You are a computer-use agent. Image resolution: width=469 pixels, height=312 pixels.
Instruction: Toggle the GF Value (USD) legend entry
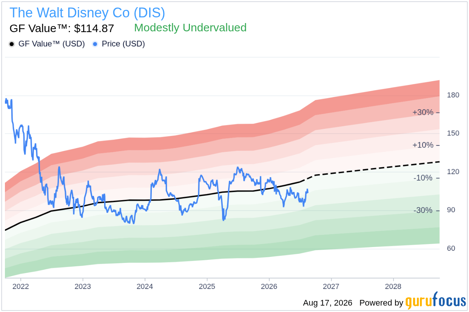(47, 44)
